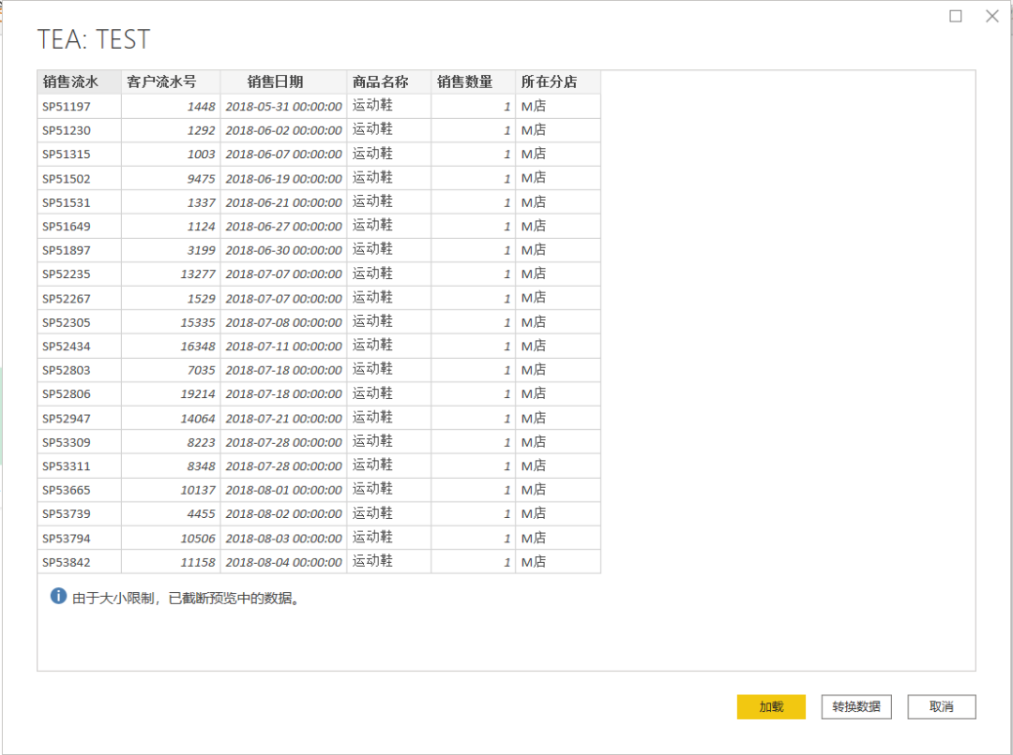1013x755 pixels.
Task: Click cell SP52235
Action: coord(80,274)
